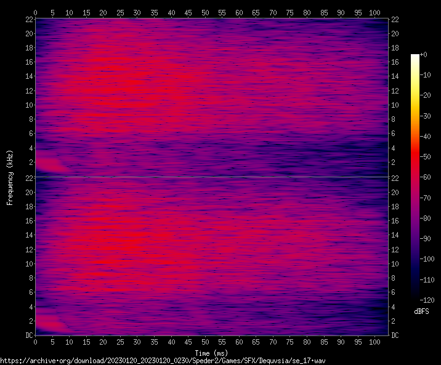Click the 8 kHz label on the lower-right axis
Screen dimensions: 441x365
click(395, 278)
